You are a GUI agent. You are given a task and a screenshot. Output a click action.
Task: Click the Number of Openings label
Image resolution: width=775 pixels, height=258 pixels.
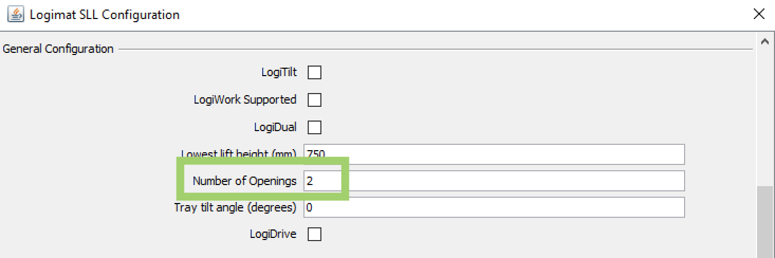click(245, 181)
